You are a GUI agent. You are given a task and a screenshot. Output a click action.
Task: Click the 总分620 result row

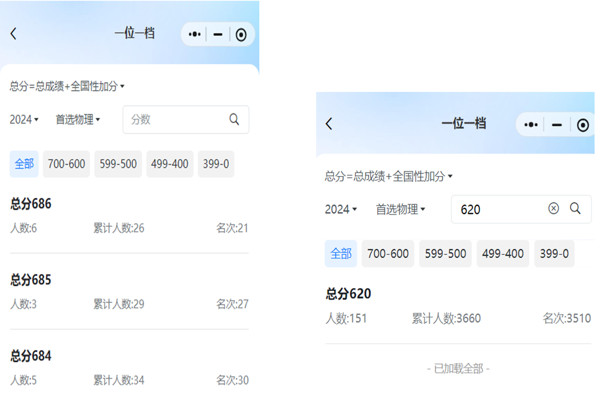coord(458,306)
